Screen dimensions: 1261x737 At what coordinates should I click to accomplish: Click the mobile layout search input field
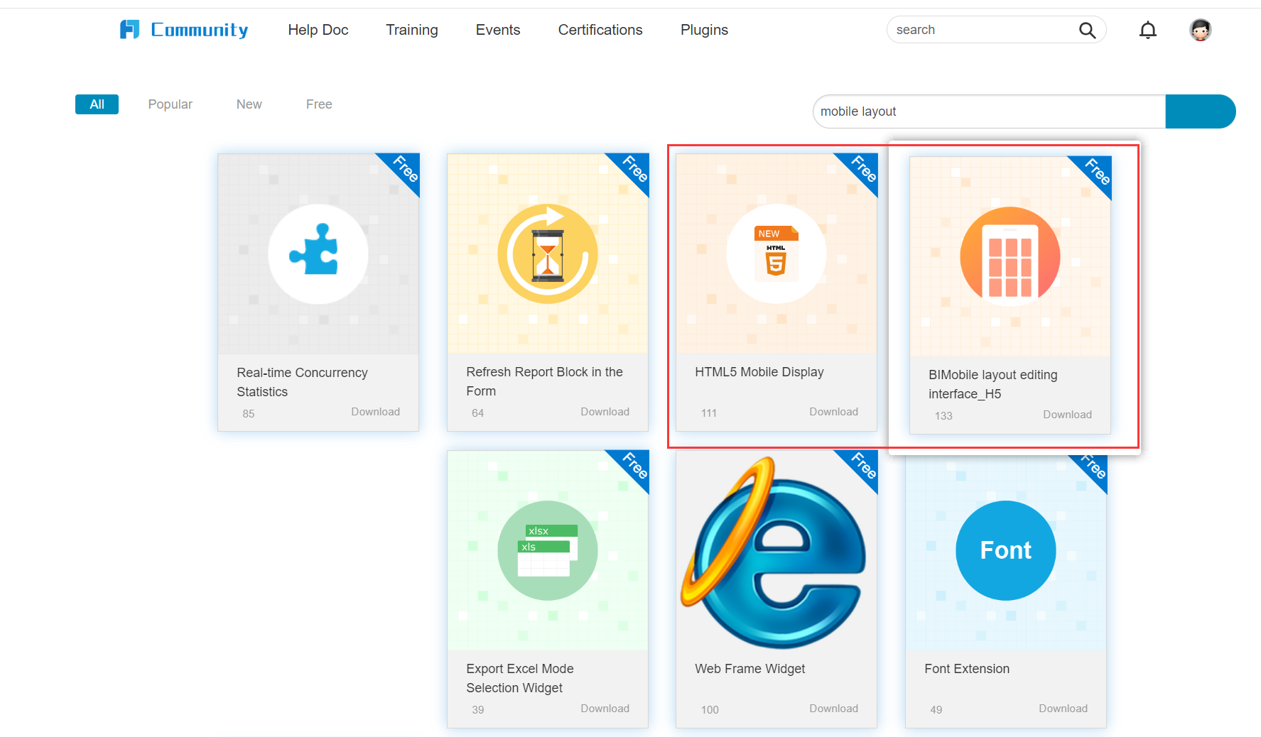tap(987, 111)
